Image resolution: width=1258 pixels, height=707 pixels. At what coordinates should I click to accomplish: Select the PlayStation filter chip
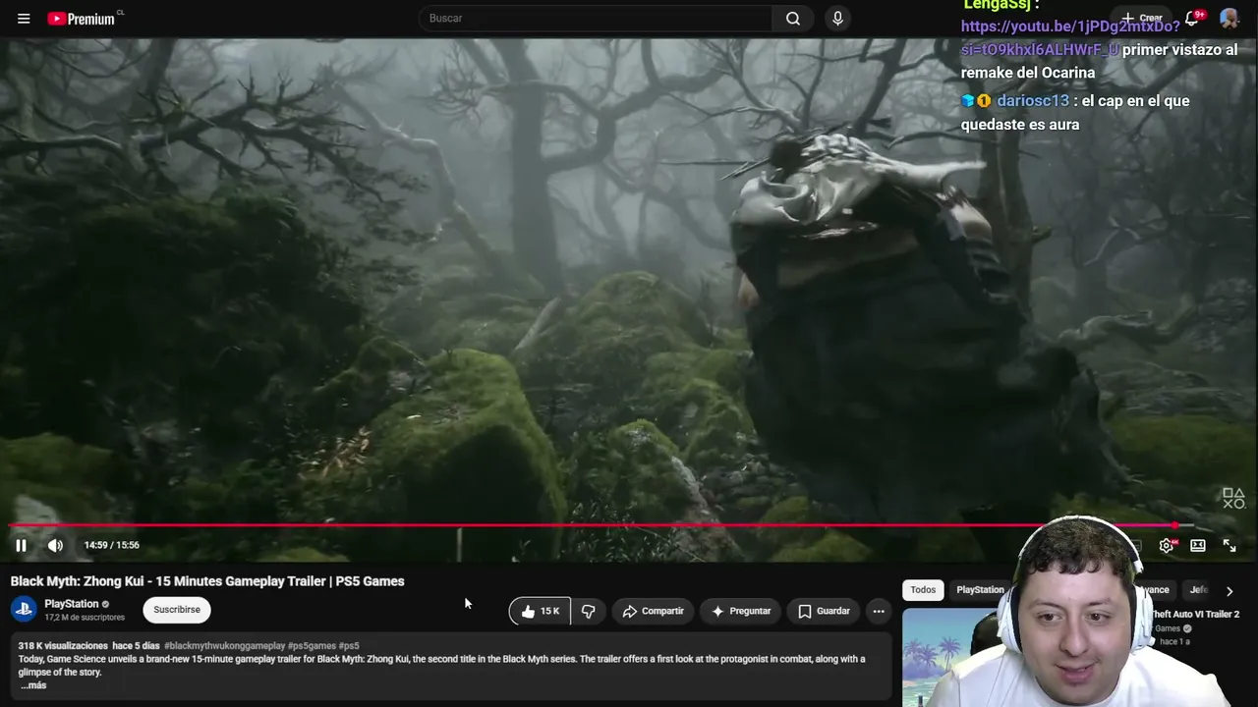[981, 590]
